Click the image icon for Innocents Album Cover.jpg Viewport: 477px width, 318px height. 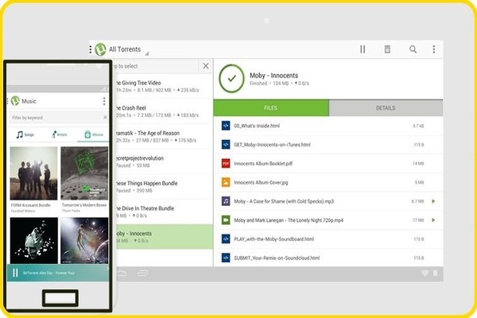coord(226,182)
